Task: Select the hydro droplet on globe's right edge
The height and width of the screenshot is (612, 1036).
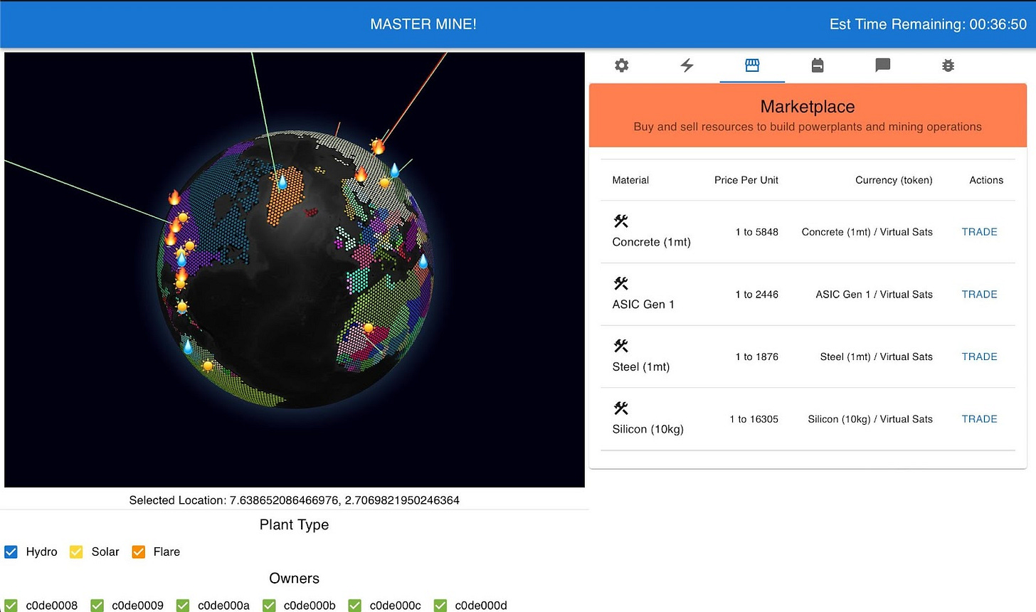Action: click(423, 261)
